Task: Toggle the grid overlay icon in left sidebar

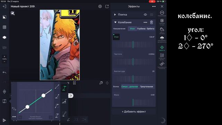Action: [x=5, y=27]
